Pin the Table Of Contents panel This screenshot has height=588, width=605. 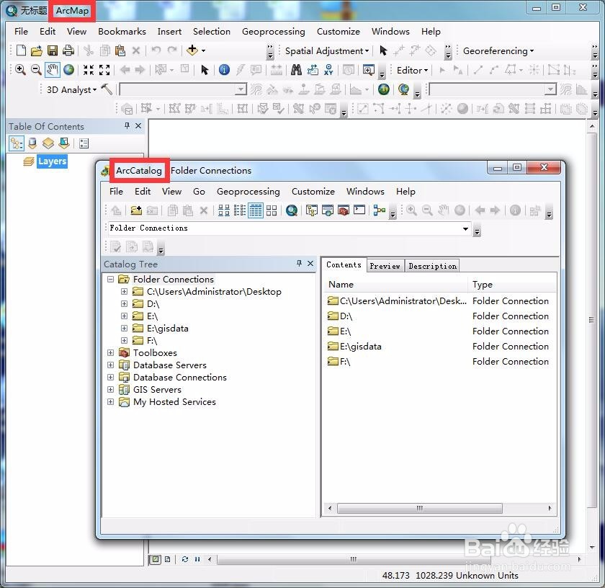[x=127, y=125]
